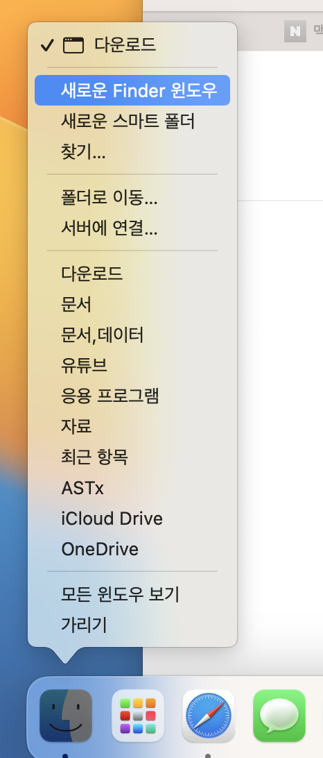Select checked 다운로드 window entry at top
Viewport: 323px width, 758px height.
tap(132, 45)
